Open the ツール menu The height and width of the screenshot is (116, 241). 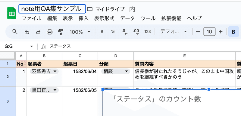pos(148,18)
